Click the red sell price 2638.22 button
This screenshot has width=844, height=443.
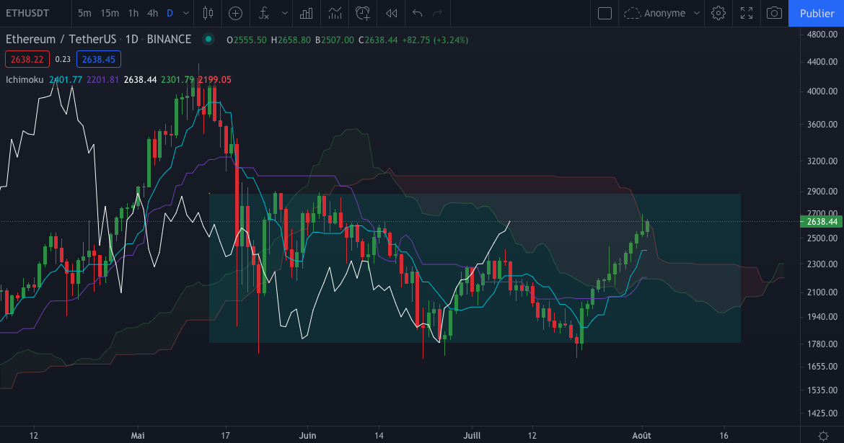click(27, 59)
